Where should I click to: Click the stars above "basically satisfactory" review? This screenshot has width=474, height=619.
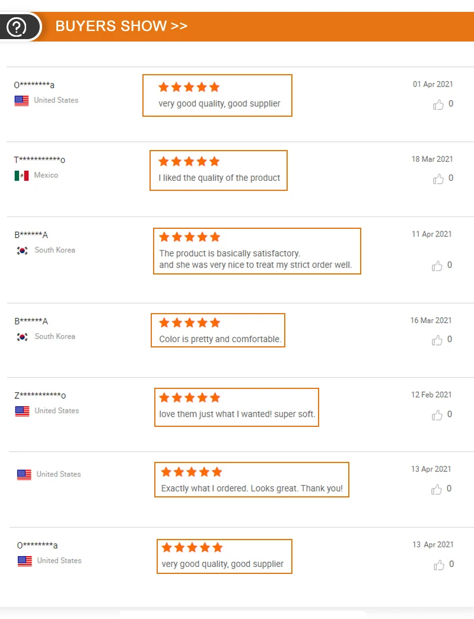[189, 237]
